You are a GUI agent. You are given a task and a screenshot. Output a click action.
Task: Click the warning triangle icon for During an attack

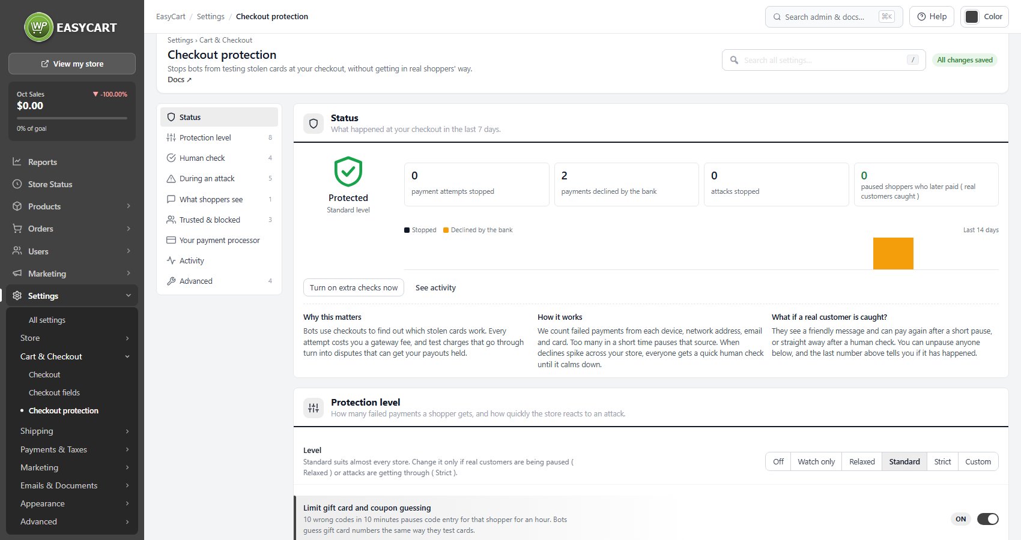171,179
